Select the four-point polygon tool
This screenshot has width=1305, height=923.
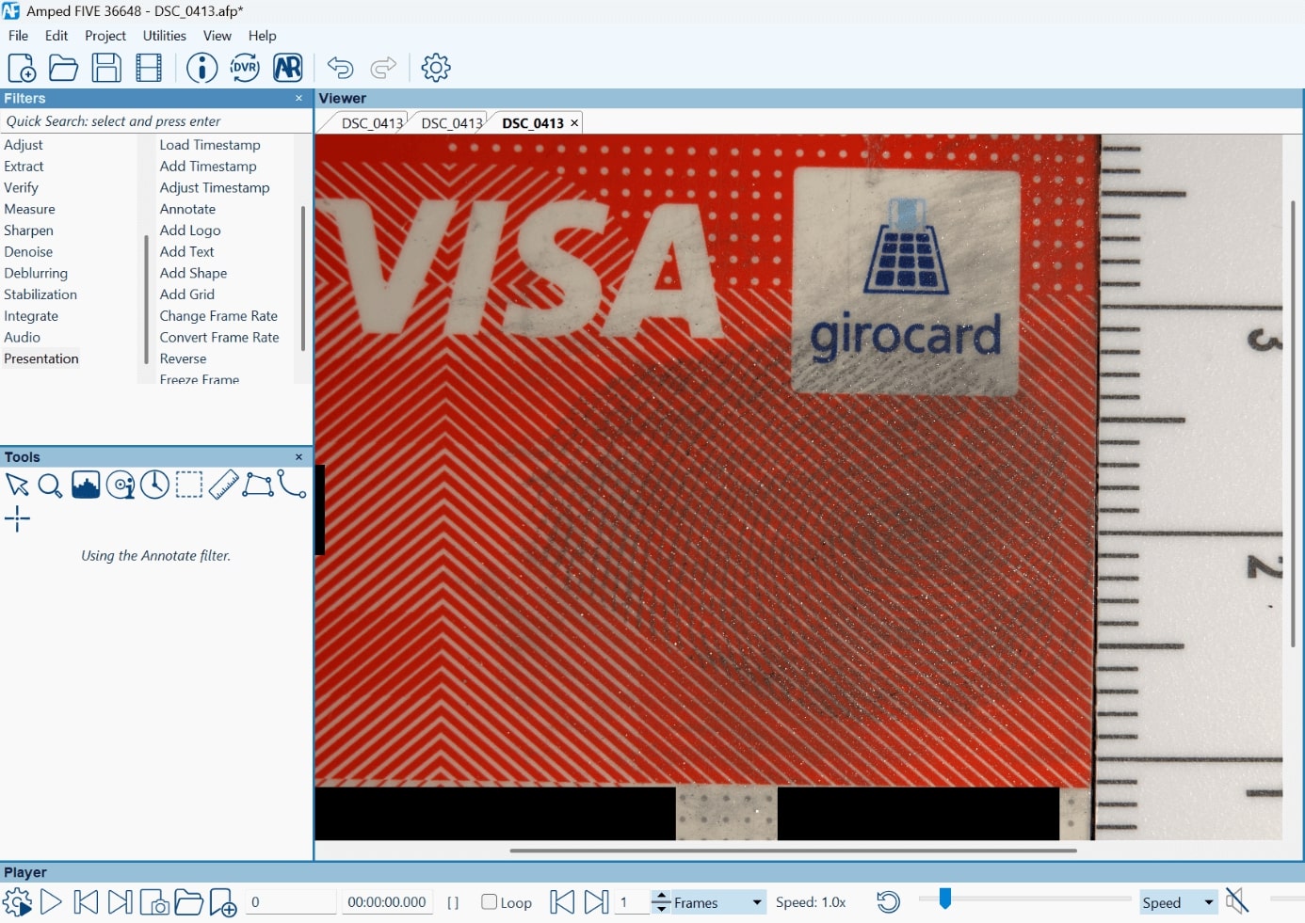pyautogui.click(x=258, y=485)
